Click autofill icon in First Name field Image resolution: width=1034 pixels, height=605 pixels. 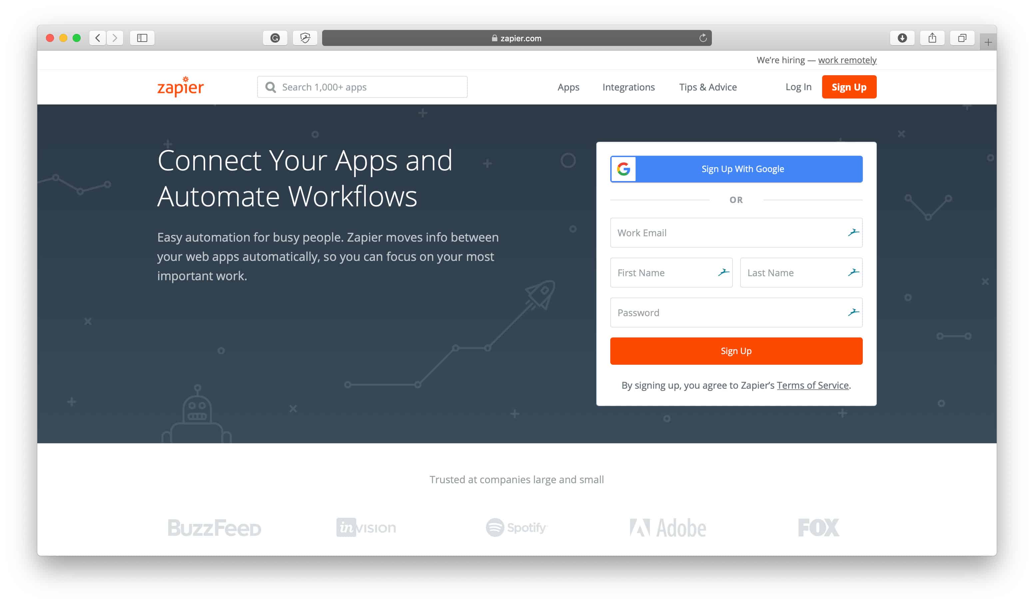click(724, 272)
